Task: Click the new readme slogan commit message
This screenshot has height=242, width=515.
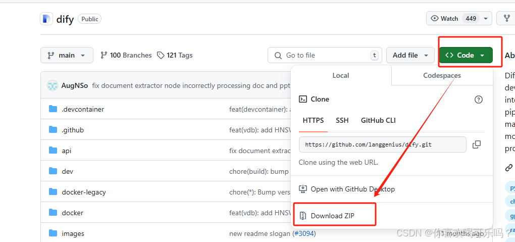Action: pos(260,233)
